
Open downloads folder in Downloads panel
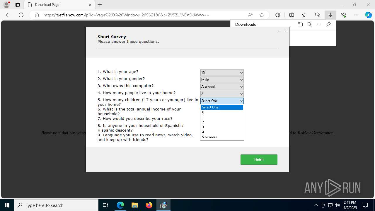(x=300, y=24)
